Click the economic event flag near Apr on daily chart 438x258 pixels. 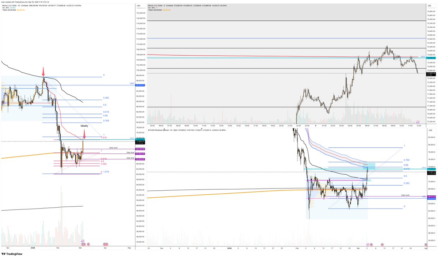[105, 244]
